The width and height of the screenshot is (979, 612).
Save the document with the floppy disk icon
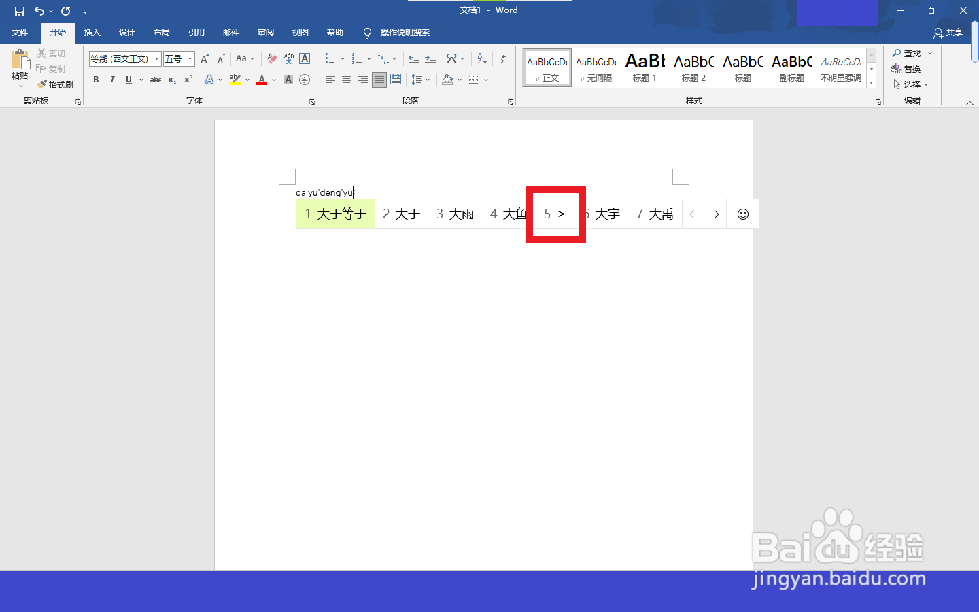pos(20,11)
